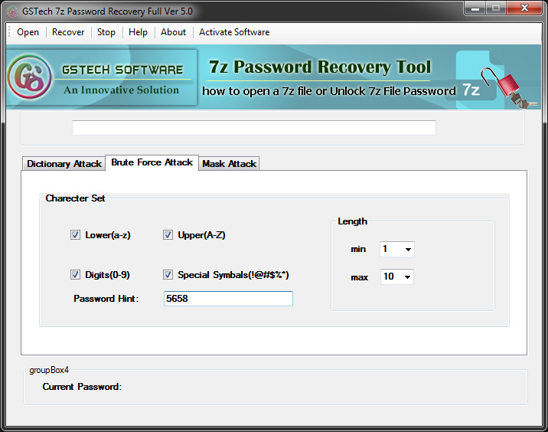The height and width of the screenshot is (432, 548).
Task: Select the Brute Force Attack tab
Action: click(152, 162)
